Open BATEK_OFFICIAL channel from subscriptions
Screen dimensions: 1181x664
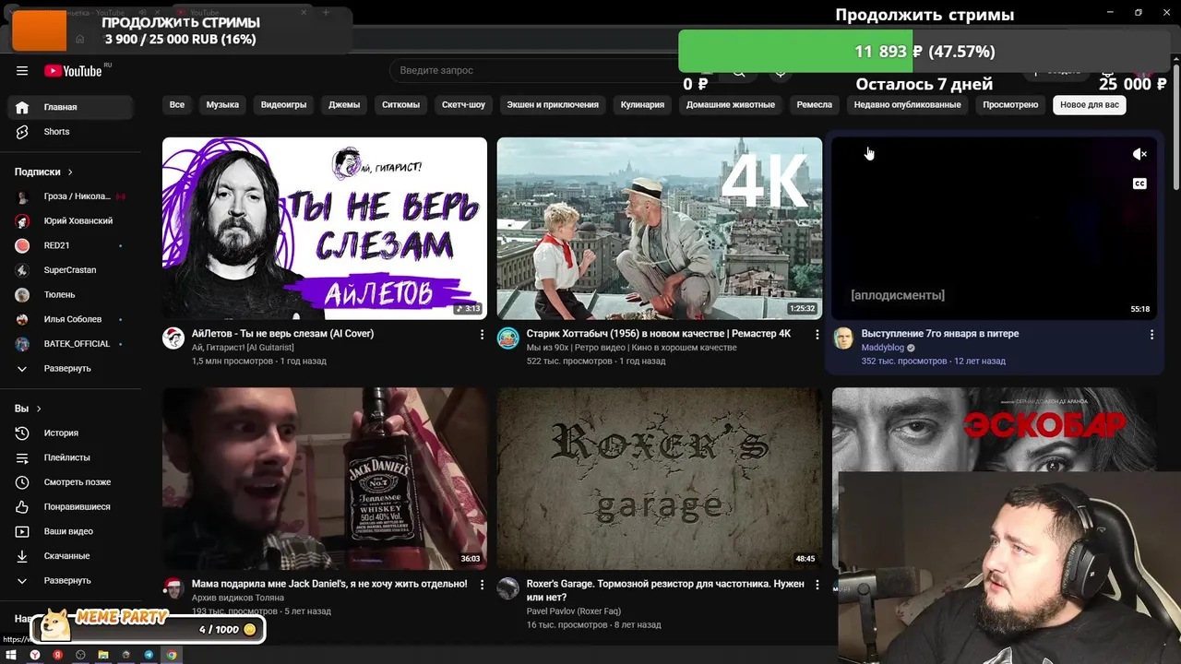[70, 344]
